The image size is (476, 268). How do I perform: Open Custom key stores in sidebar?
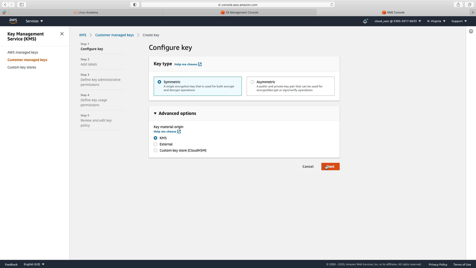click(22, 67)
